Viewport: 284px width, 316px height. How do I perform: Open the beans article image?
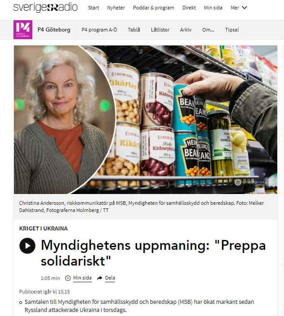[146, 119]
